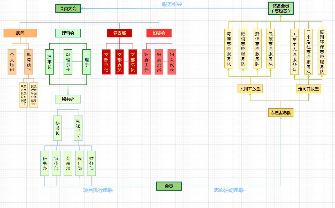Viewport: 335px width, 208px height.
Task: Select the 港湖环保志愿服务队 box
Action: (322, 52)
